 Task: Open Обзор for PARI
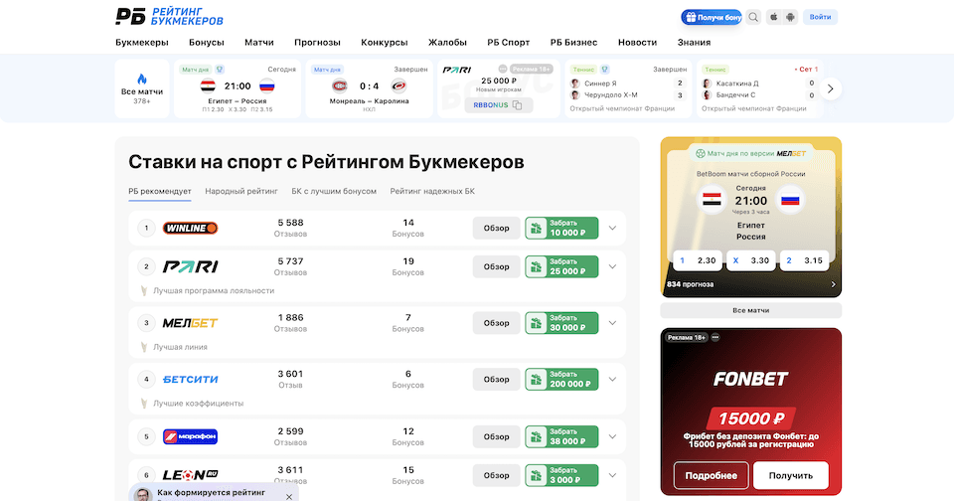point(497,266)
